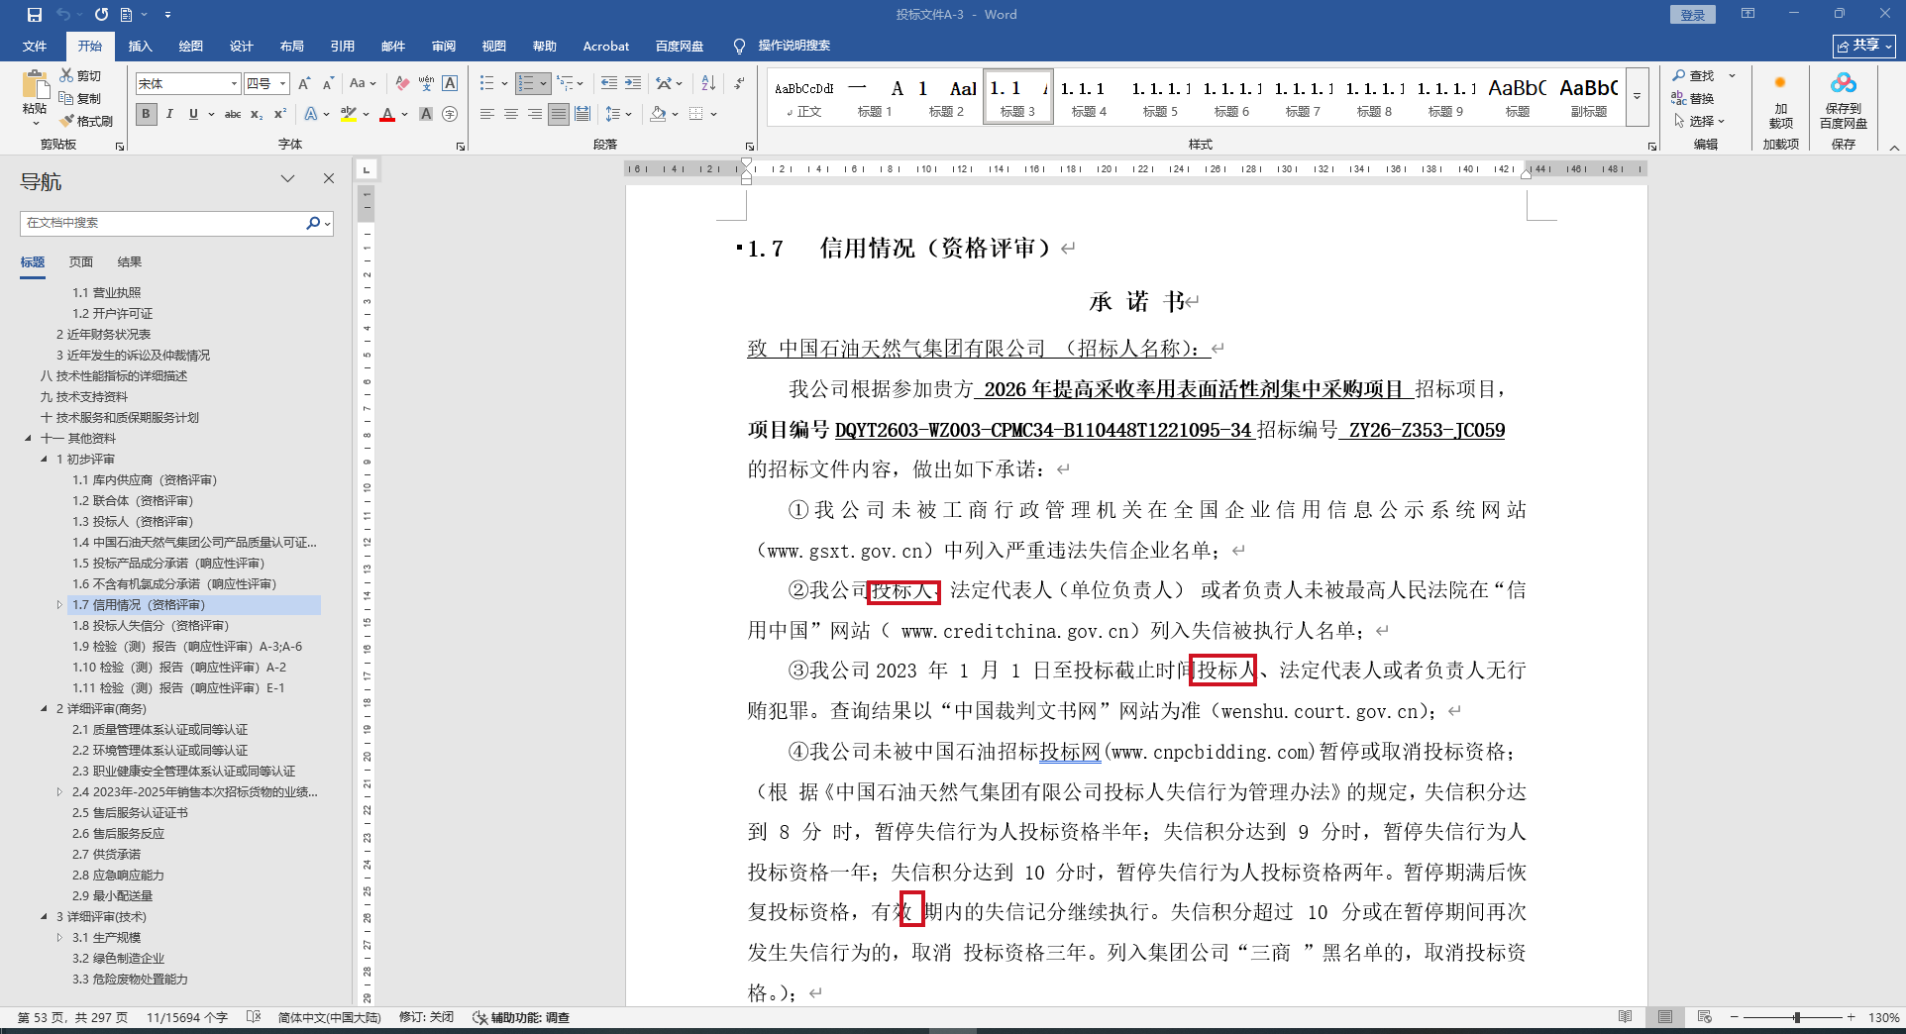Open the font name dropdown (宋体)
Viewport: 1906px width, 1034px height.
(x=234, y=84)
